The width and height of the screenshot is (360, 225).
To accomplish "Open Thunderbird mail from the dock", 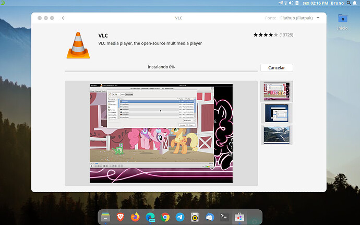I will pos(210,217).
